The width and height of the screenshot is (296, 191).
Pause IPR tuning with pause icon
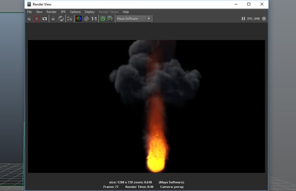(243, 19)
